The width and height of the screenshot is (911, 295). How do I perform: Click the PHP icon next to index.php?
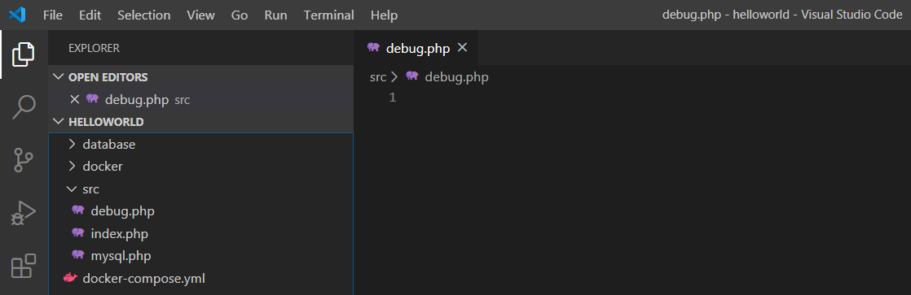coord(78,233)
